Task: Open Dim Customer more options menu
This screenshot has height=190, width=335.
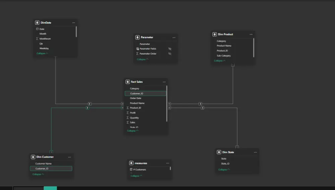Action: [x=69, y=157]
